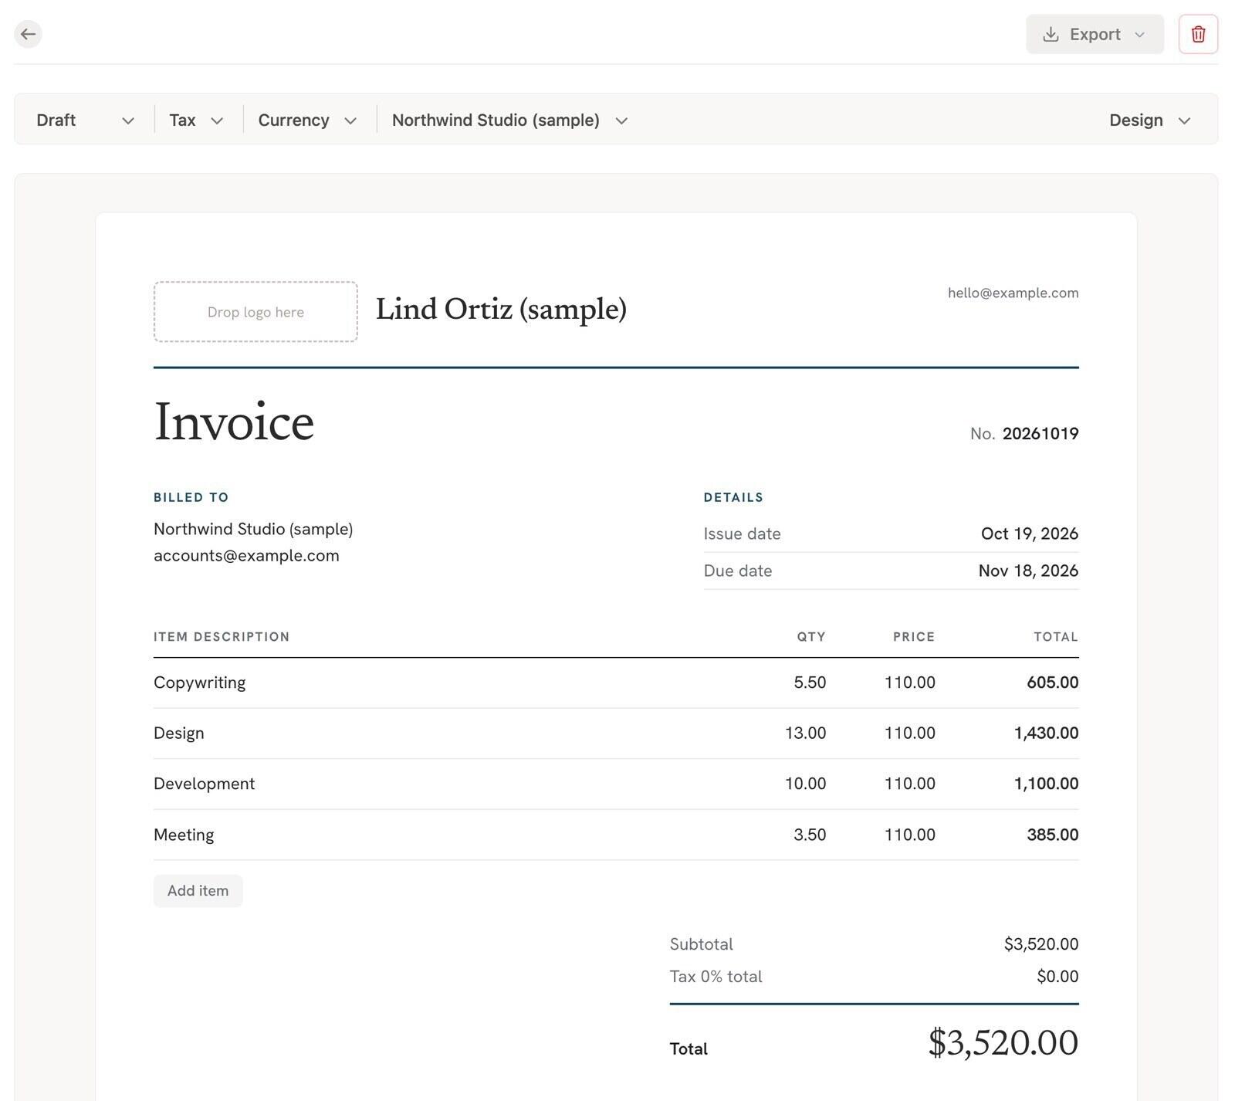
Task: Click the Development total 1,100.00
Action: coord(1046,784)
